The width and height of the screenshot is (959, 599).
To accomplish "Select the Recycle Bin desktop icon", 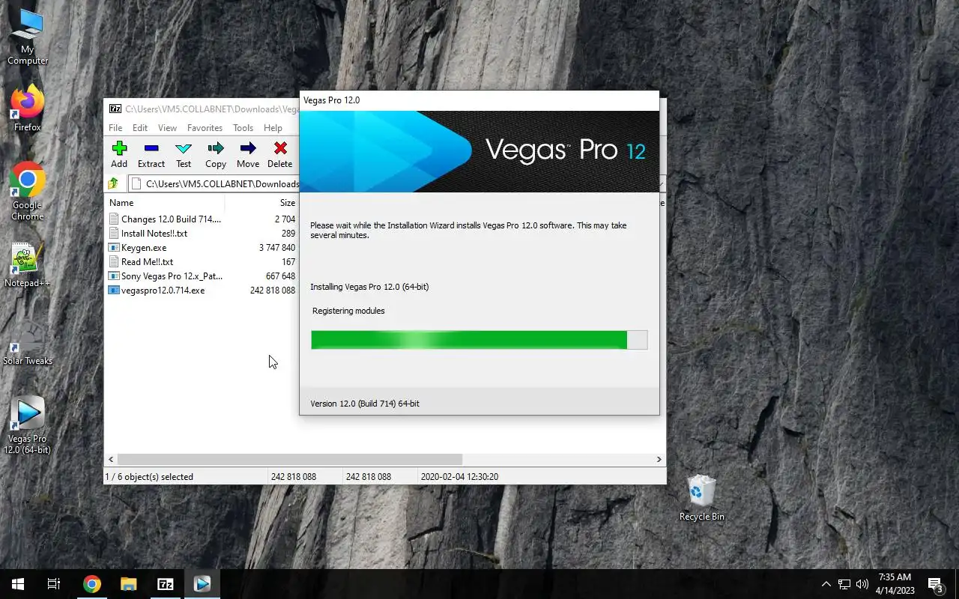I will click(702, 498).
